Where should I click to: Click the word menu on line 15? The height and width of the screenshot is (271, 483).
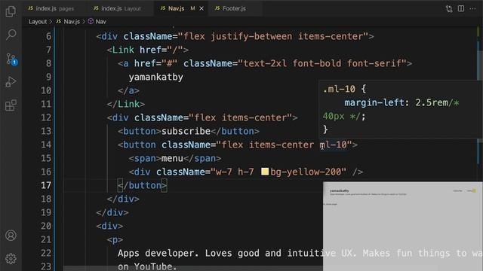pos(172,158)
